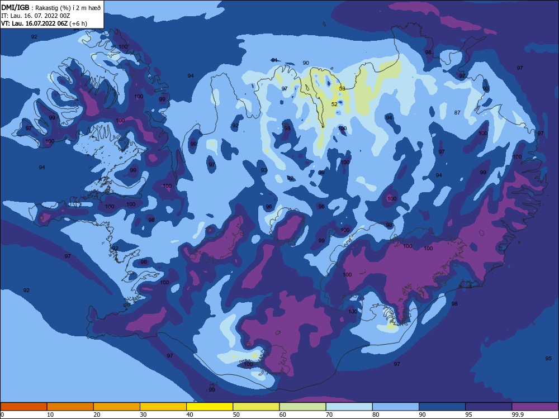Screen dimensions: 559x419
Task: Choose the 90–95 dark blue legend swatch
Action: [x=442, y=407]
